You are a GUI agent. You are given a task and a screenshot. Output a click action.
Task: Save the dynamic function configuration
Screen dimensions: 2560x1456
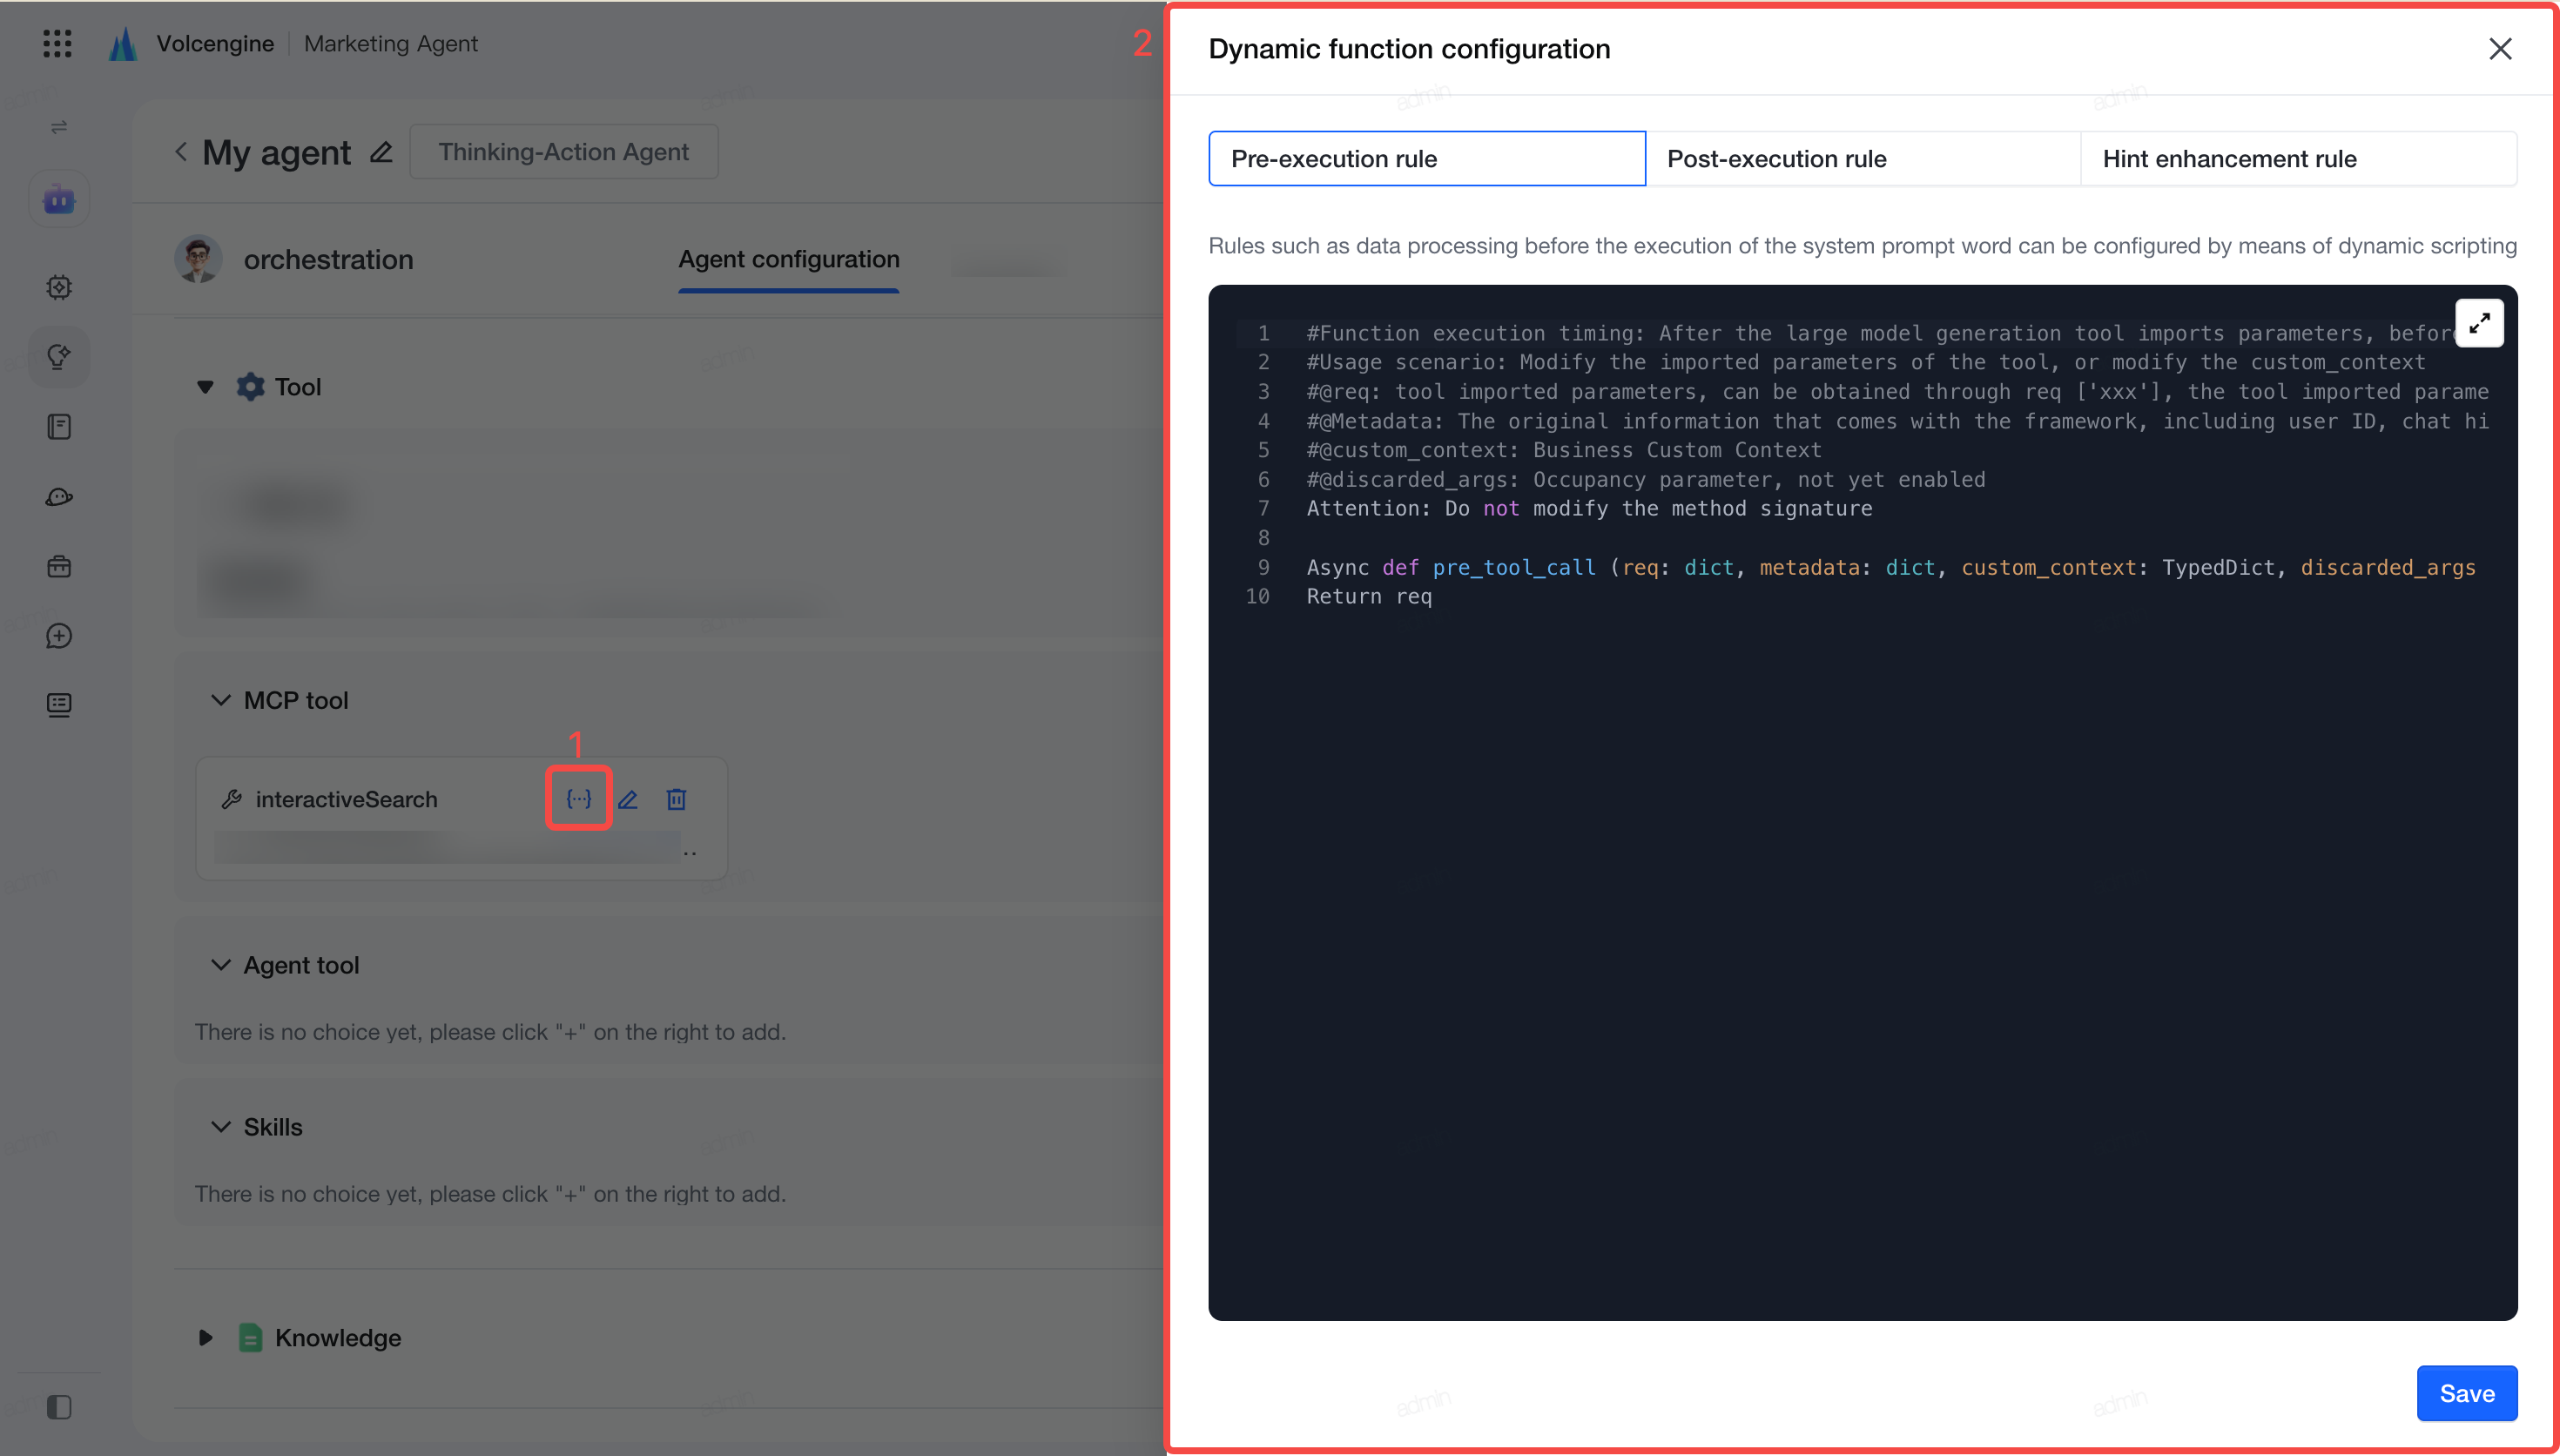pyautogui.click(x=2466, y=1393)
